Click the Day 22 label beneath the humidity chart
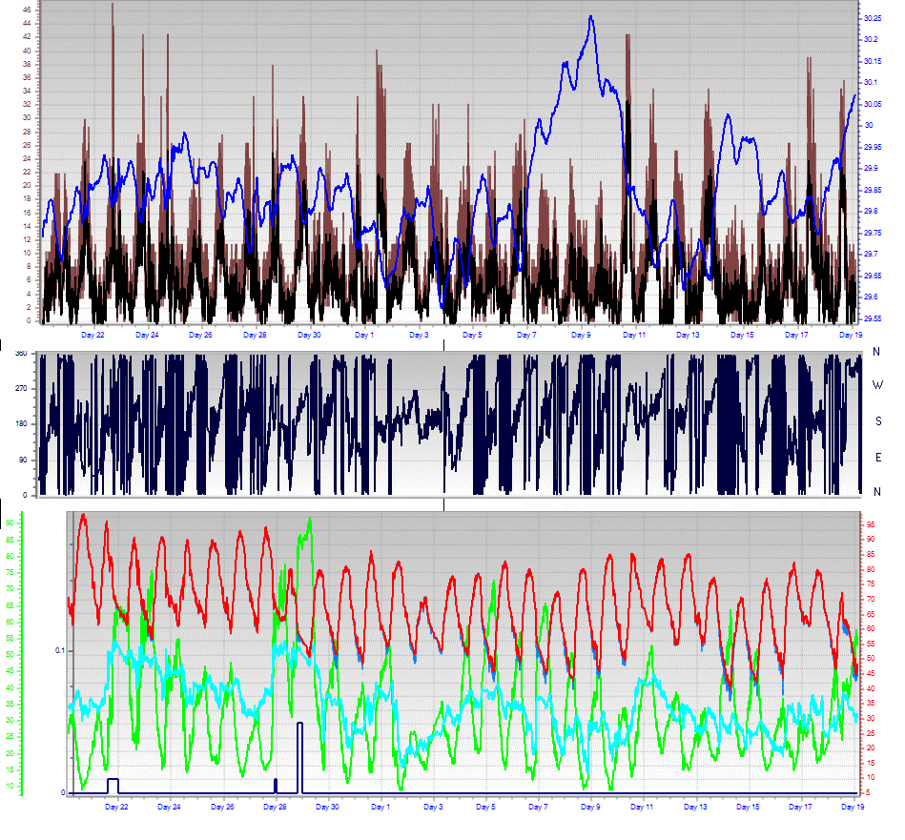Viewport: 905px width, 840px height. (116, 807)
